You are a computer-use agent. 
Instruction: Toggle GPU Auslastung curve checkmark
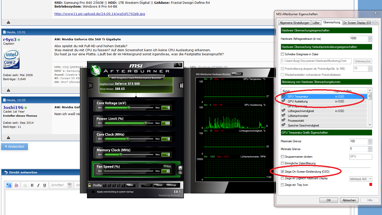pyautogui.click(x=283, y=101)
